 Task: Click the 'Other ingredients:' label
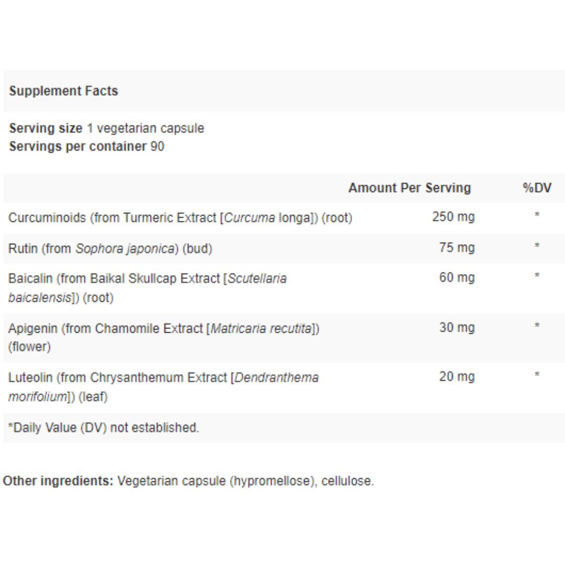[x=58, y=481]
